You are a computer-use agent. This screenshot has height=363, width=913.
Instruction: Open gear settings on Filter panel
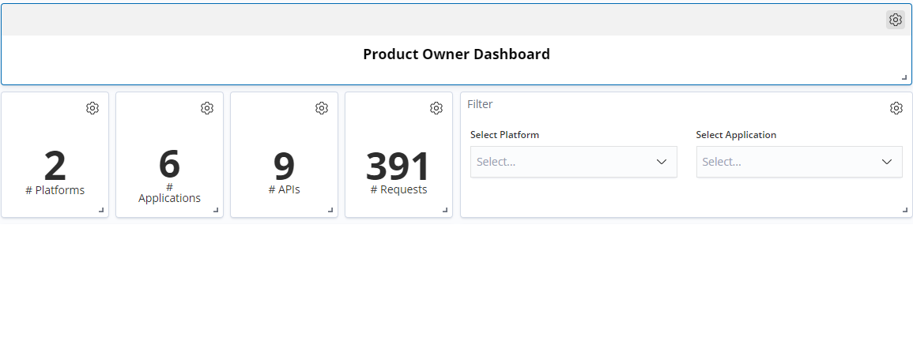(x=896, y=108)
